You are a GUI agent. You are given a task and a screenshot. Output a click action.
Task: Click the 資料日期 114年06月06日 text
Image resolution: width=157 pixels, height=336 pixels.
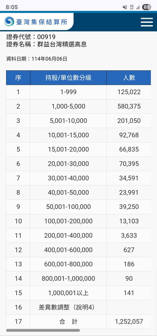tap(37, 59)
